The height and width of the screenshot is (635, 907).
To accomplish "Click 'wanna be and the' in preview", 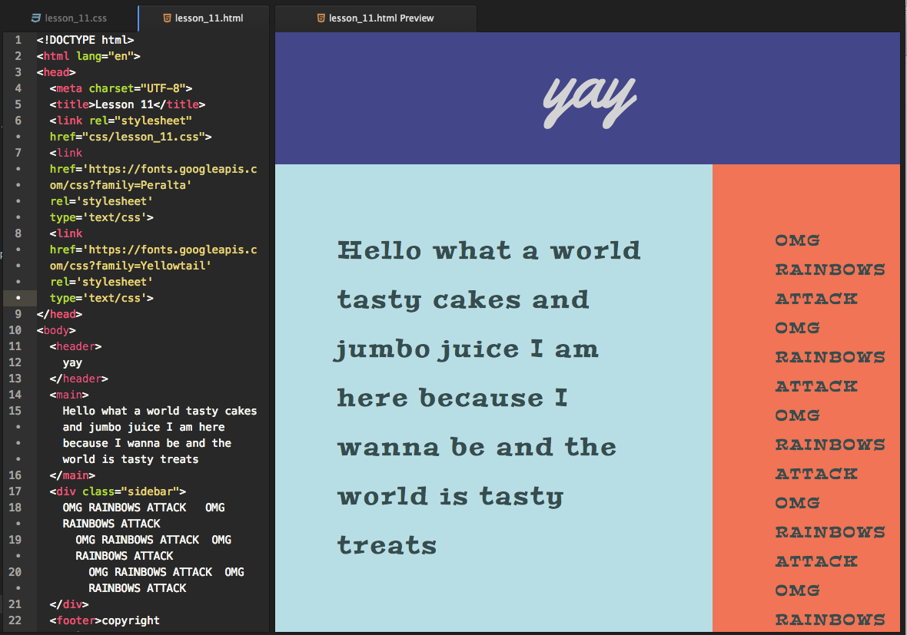I will point(477,447).
